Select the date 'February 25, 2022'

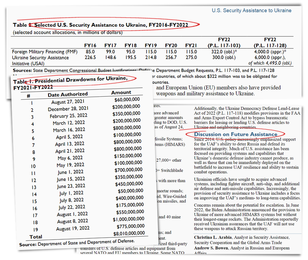click(x=68, y=116)
